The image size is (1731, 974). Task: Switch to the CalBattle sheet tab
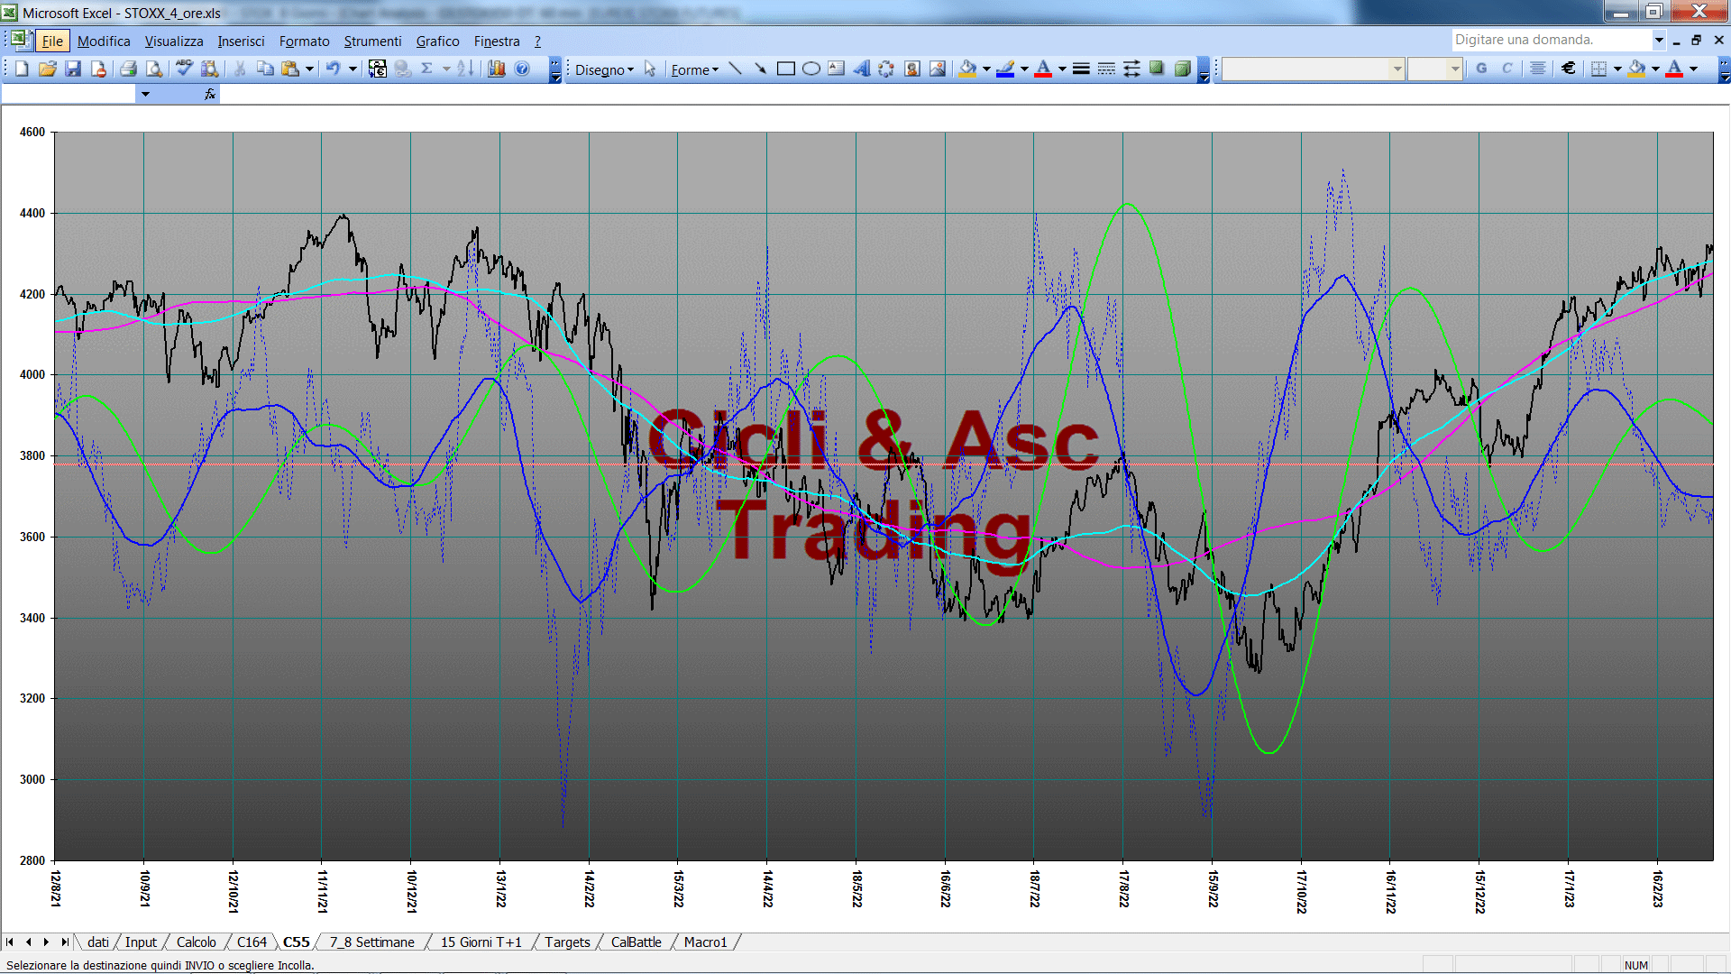(x=636, y=942)
